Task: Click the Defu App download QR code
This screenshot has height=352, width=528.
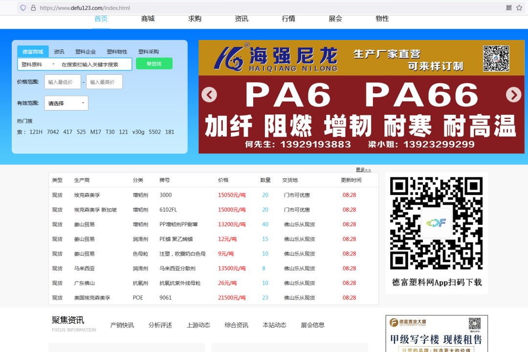Action: point(437,223)
